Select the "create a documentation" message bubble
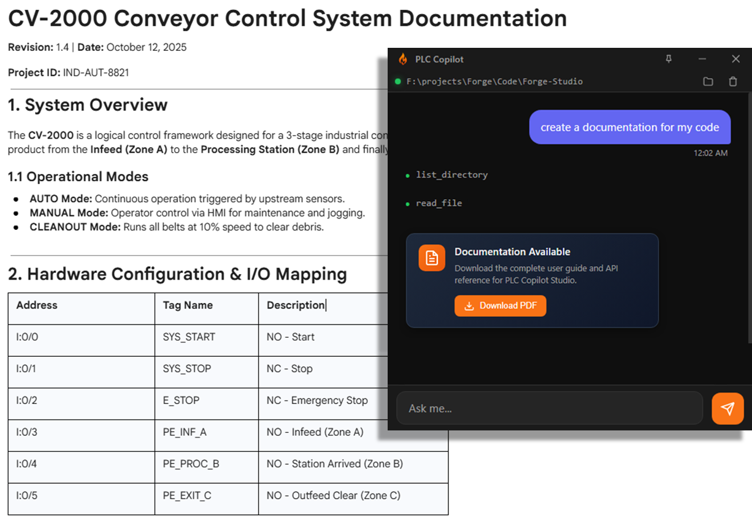Screen dimensions: 752x523 pos(629,128)
